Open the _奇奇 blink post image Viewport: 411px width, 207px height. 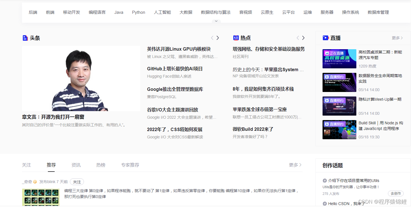[x=41, y=197]
